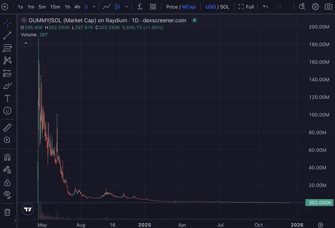Click the 100.00M price axis label
Image resolution: width=335 pixels, height=228 pixels.
pos(319,115)
